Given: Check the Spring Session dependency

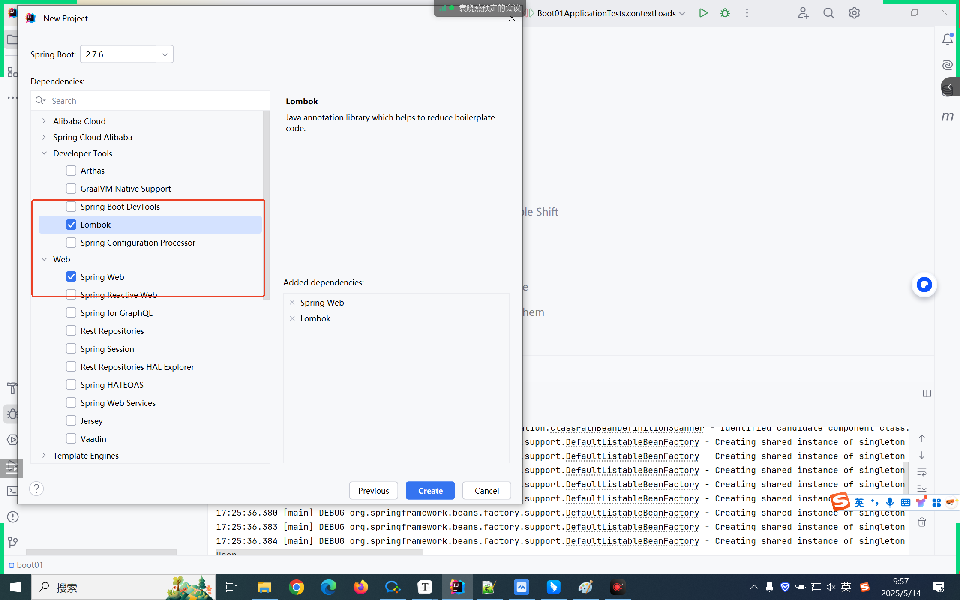Looking at the screenshot, I should coord(71,349).
